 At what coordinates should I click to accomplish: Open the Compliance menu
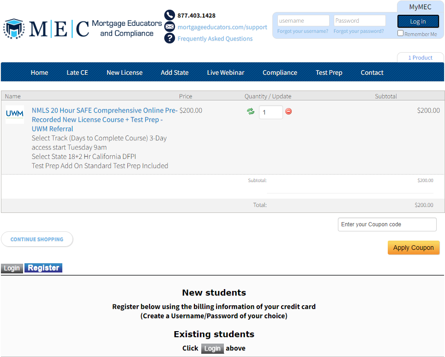click(280, 73)
